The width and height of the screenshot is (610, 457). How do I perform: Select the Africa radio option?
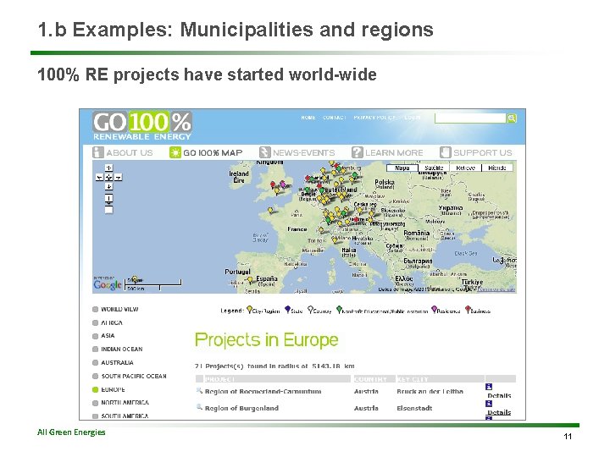click(95, 322)
